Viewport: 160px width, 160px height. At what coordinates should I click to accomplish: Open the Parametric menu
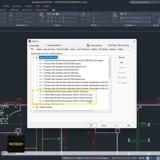(17, 6)
